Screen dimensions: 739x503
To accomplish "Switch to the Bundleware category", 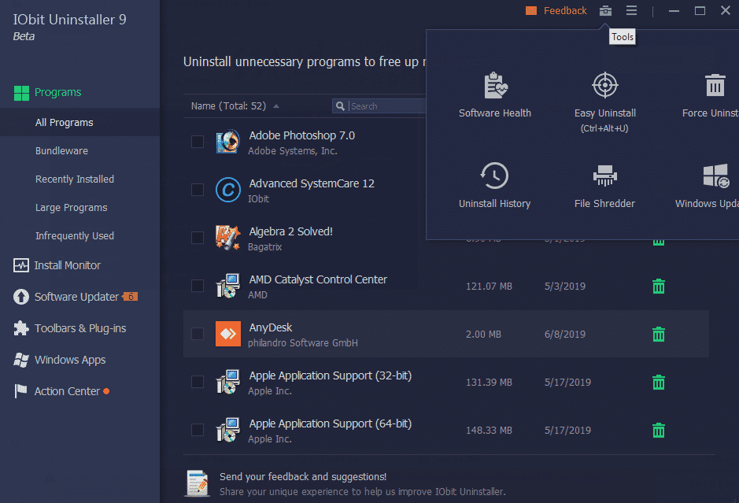I will (x=62, y=150).
